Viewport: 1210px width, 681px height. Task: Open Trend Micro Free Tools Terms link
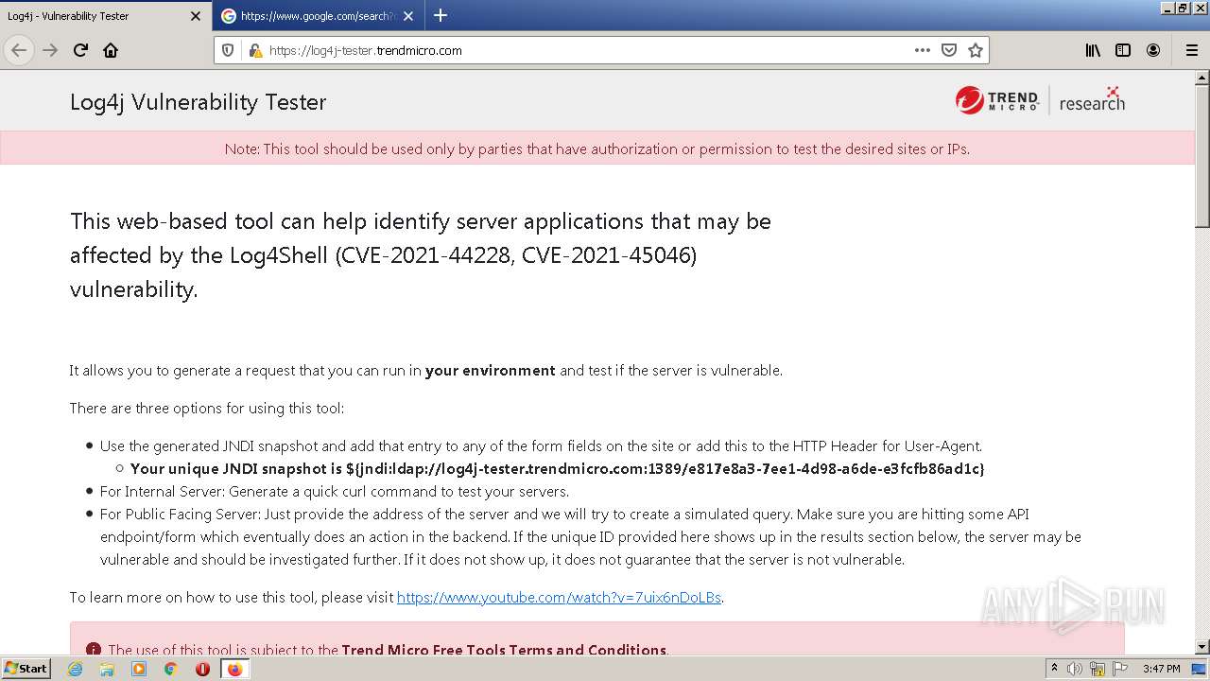[504, 650]
